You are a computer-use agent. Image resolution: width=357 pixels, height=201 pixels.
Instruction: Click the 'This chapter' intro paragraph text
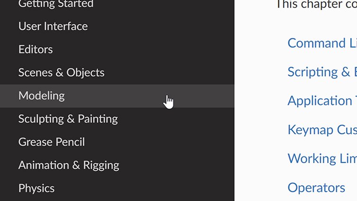pos(316,4)
